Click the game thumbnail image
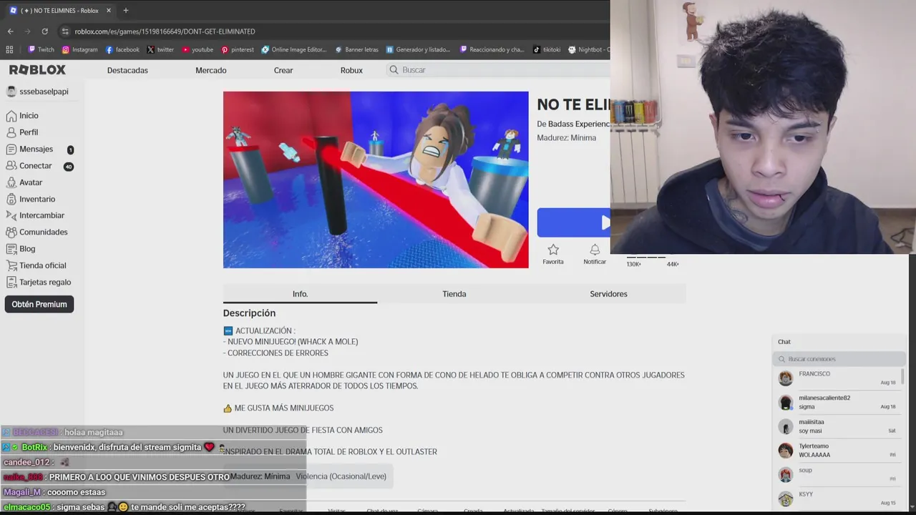The height and width of the screenshot is (515, 916). point(376,180)
